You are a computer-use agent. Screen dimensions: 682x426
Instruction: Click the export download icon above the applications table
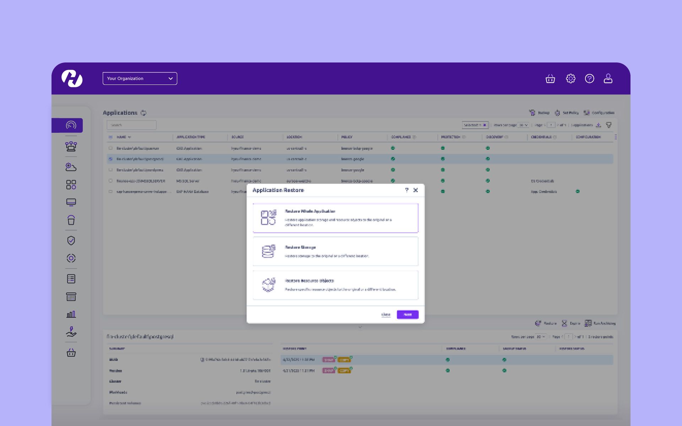coord(599,125)
